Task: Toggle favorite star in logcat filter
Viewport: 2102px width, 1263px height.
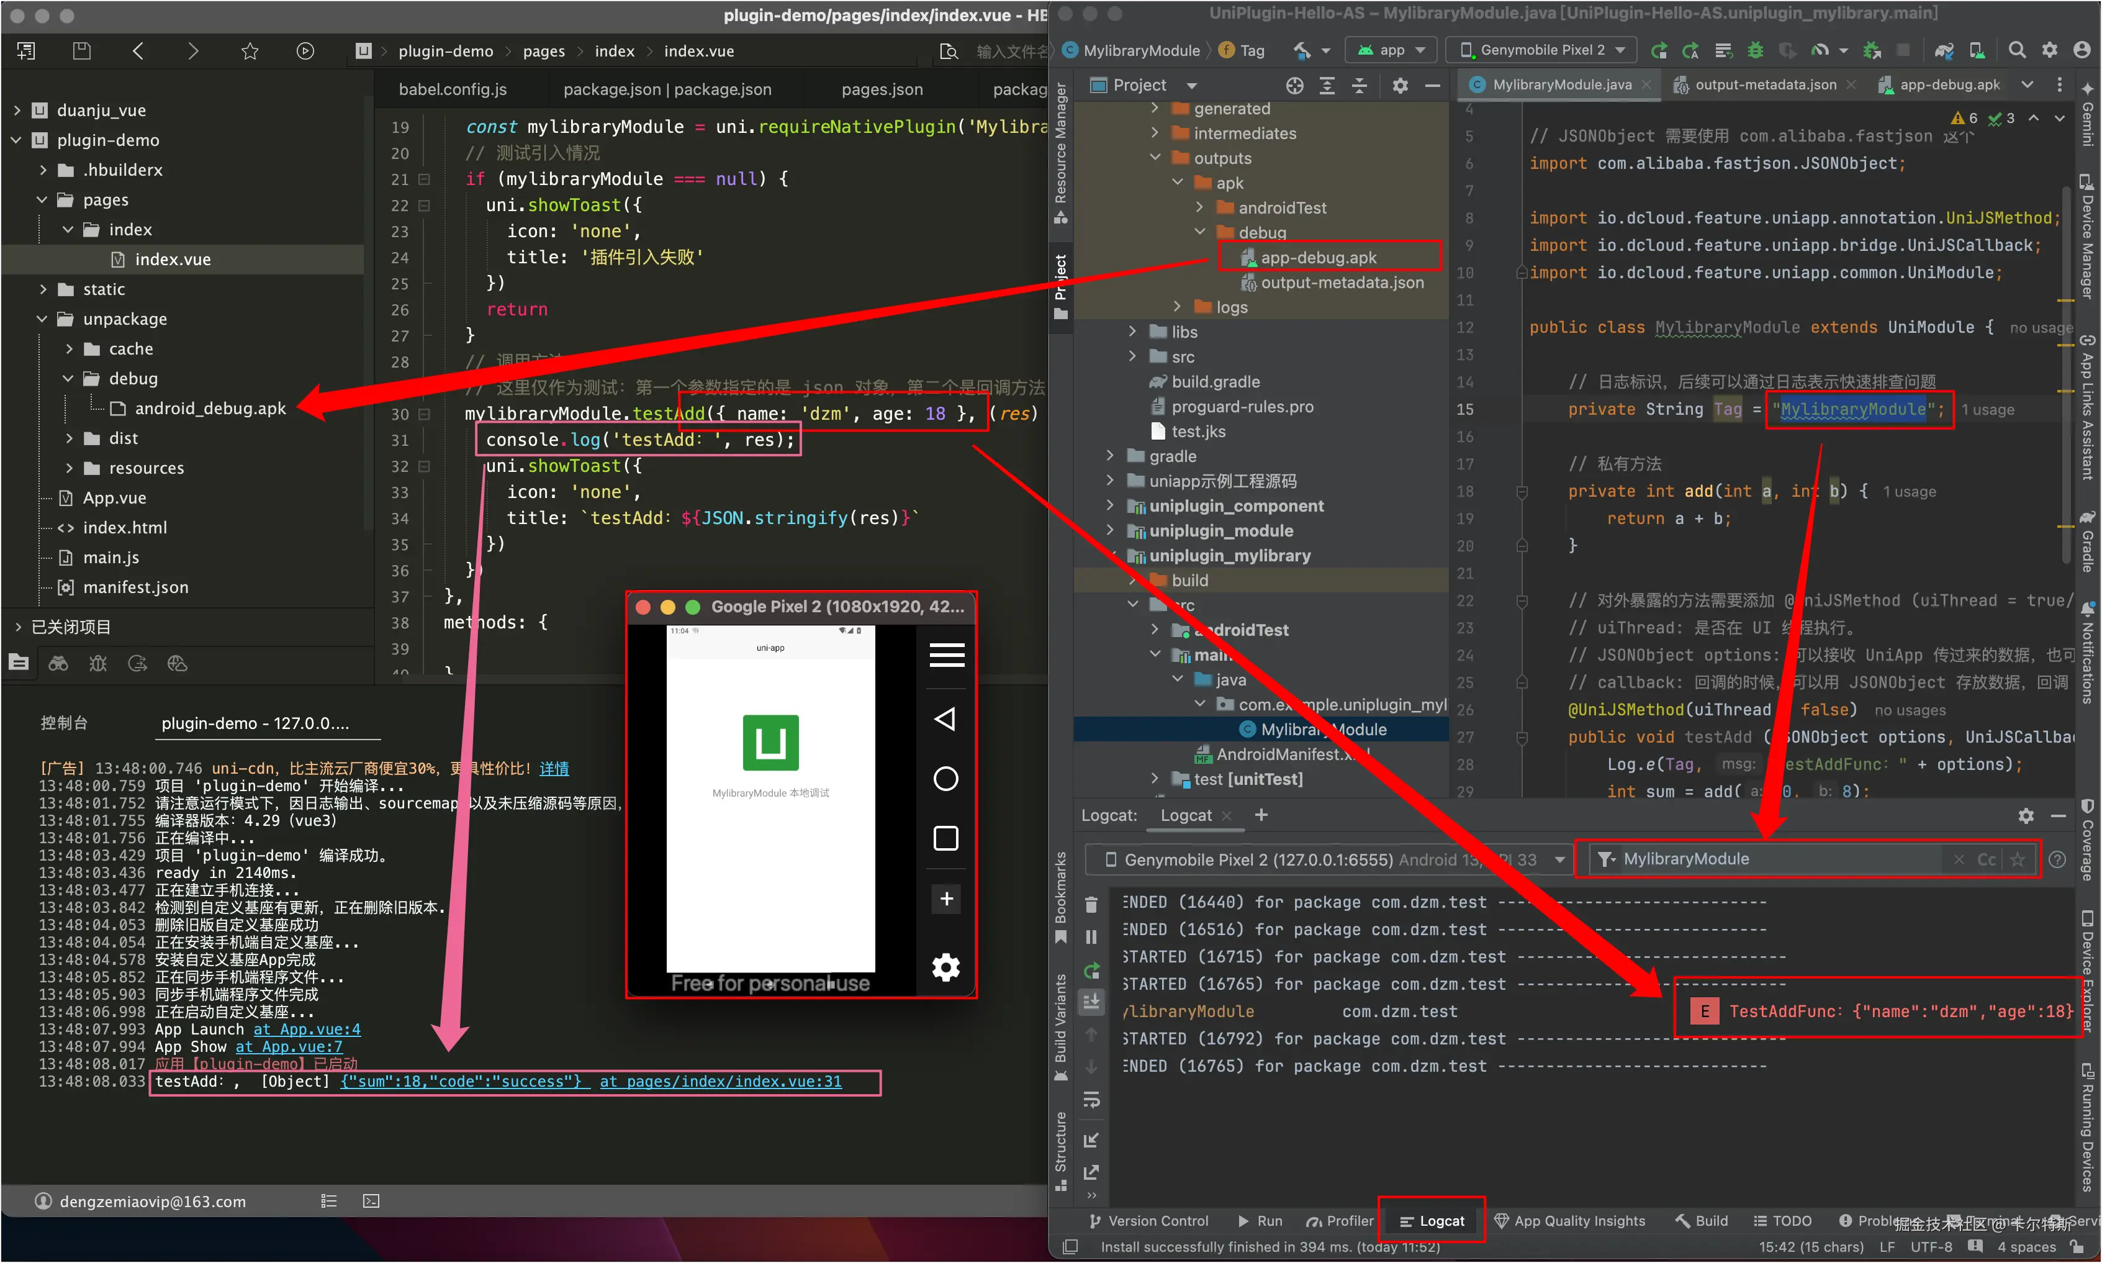Action: point(2017,859)
